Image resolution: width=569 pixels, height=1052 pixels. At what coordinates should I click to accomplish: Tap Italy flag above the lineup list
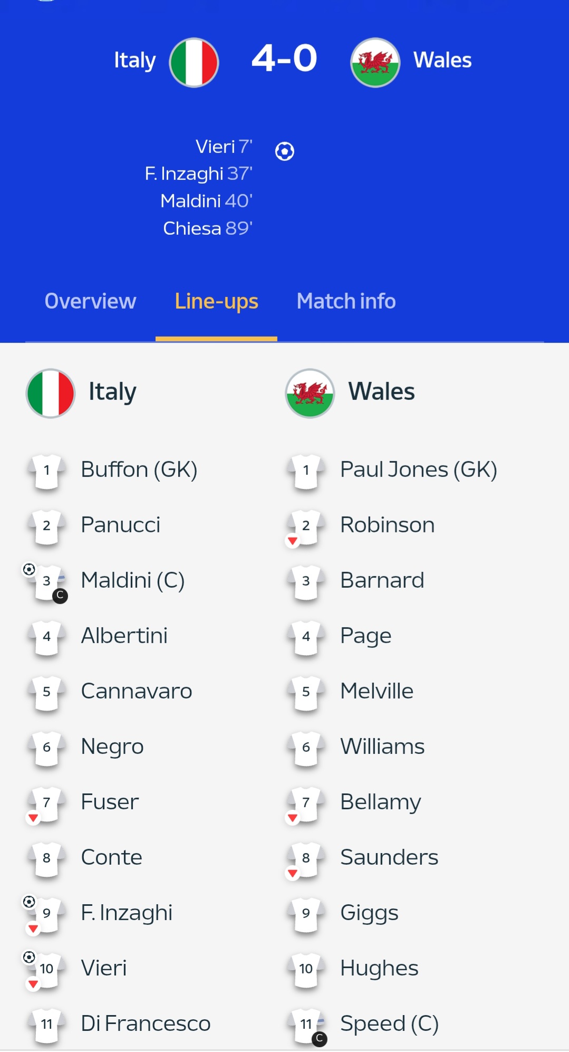(51, 393)
